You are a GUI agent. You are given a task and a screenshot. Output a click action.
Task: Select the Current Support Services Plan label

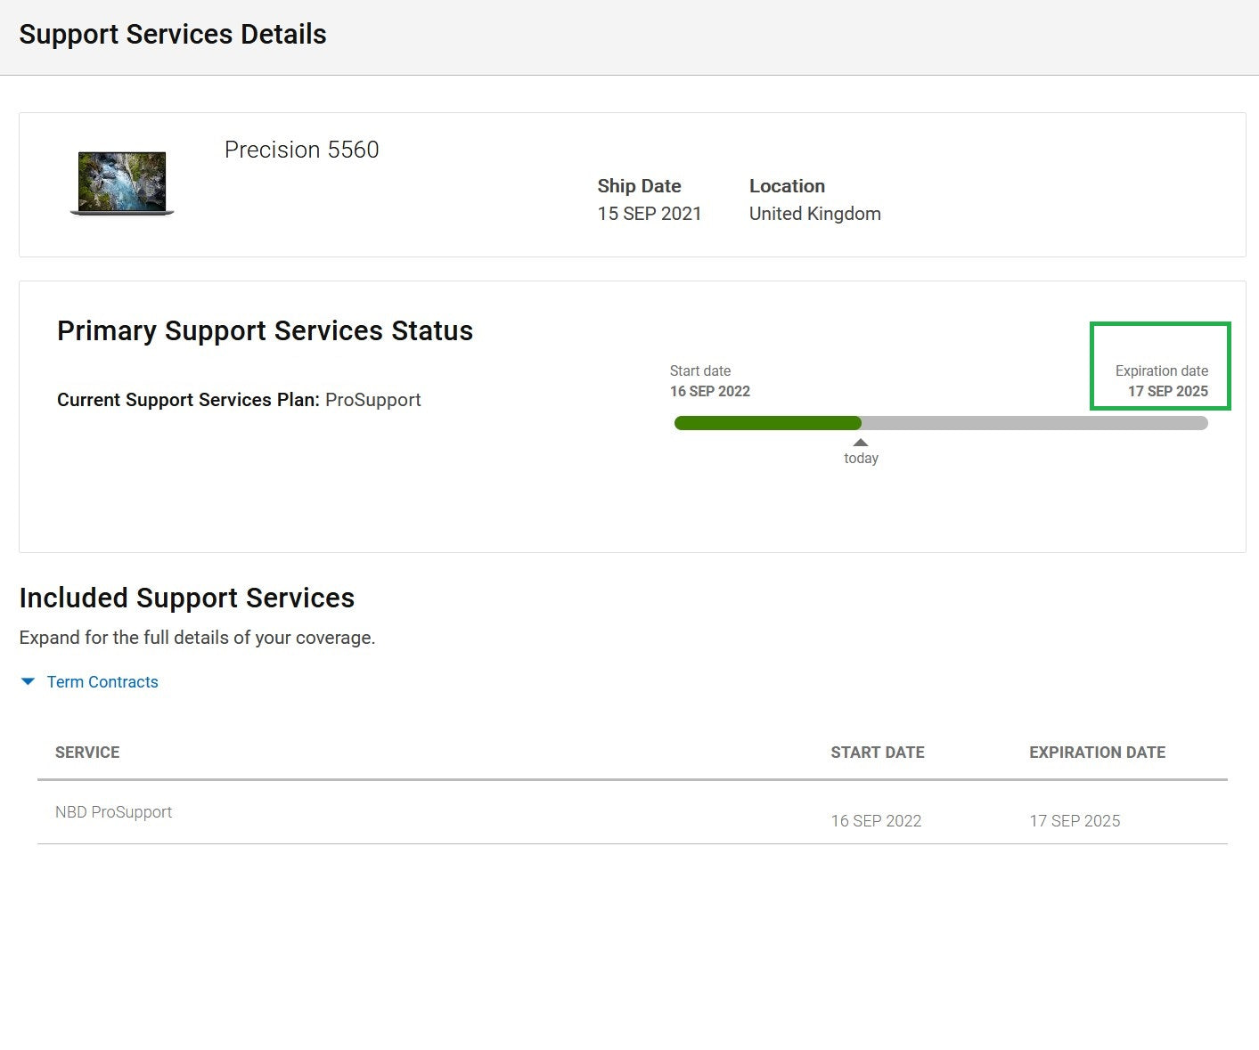pyautogui.click(x=188, y=400)
